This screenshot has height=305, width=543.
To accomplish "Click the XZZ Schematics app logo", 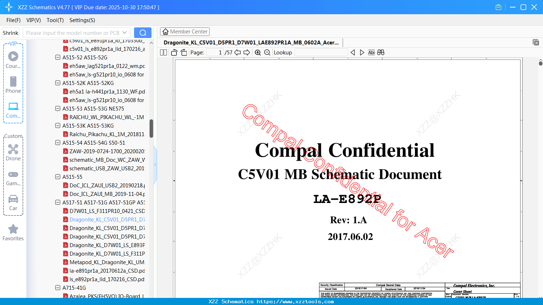I will click(9, 7).
